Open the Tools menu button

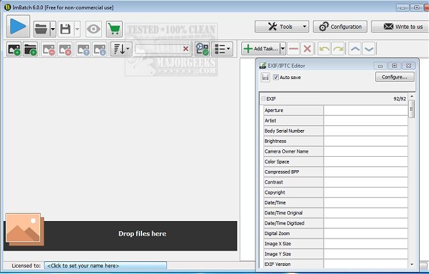click(x=282, y=27)
